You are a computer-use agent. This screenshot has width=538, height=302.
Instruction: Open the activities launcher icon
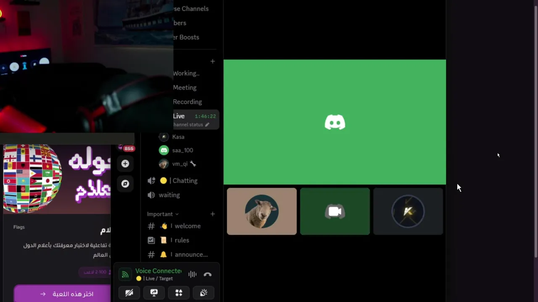tap(179, 293)
